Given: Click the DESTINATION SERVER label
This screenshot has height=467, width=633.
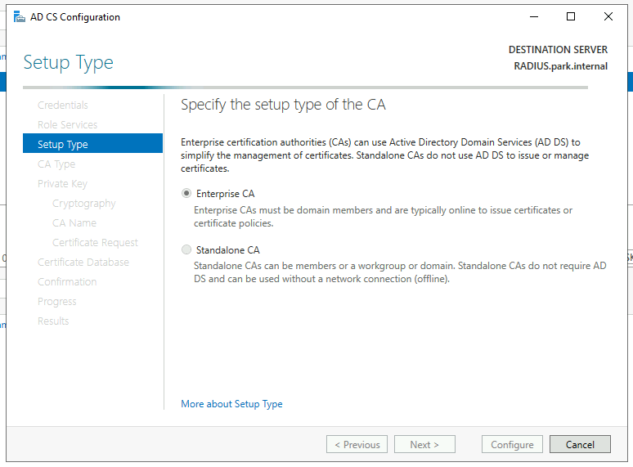Looking at the screenshot, I should [558, 50].
